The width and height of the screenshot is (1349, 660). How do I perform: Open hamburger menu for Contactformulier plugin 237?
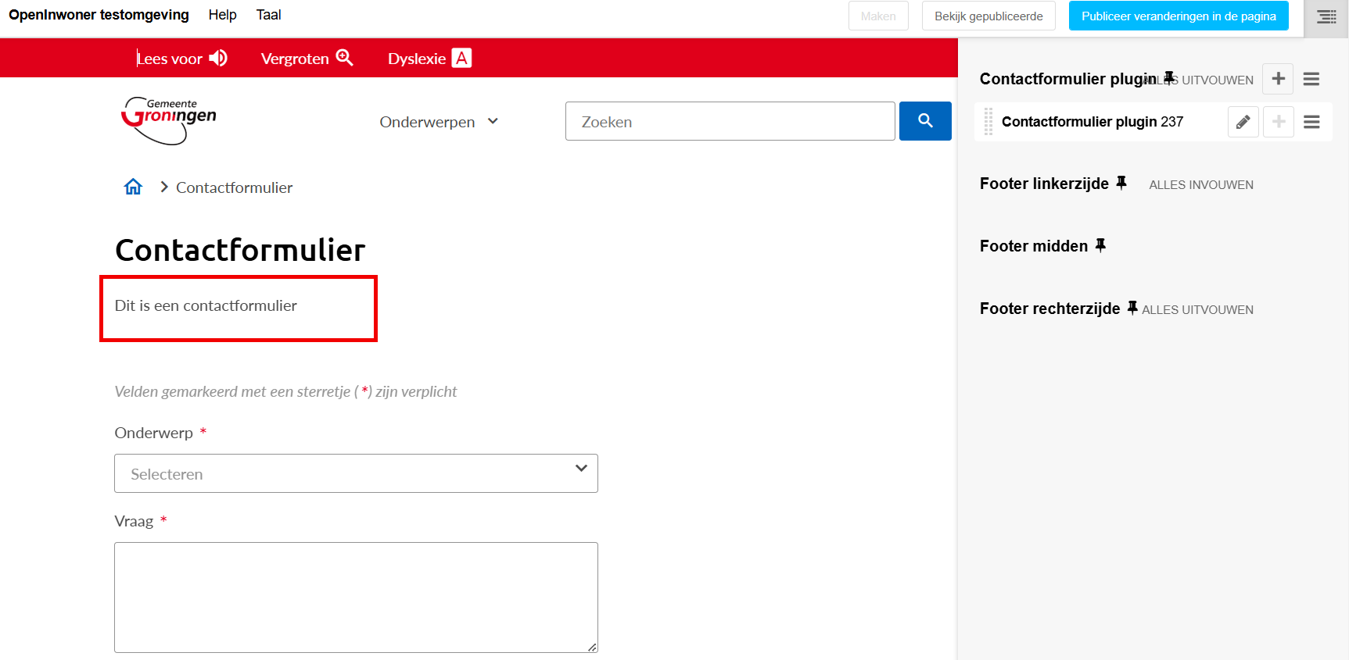point(1311,122)
